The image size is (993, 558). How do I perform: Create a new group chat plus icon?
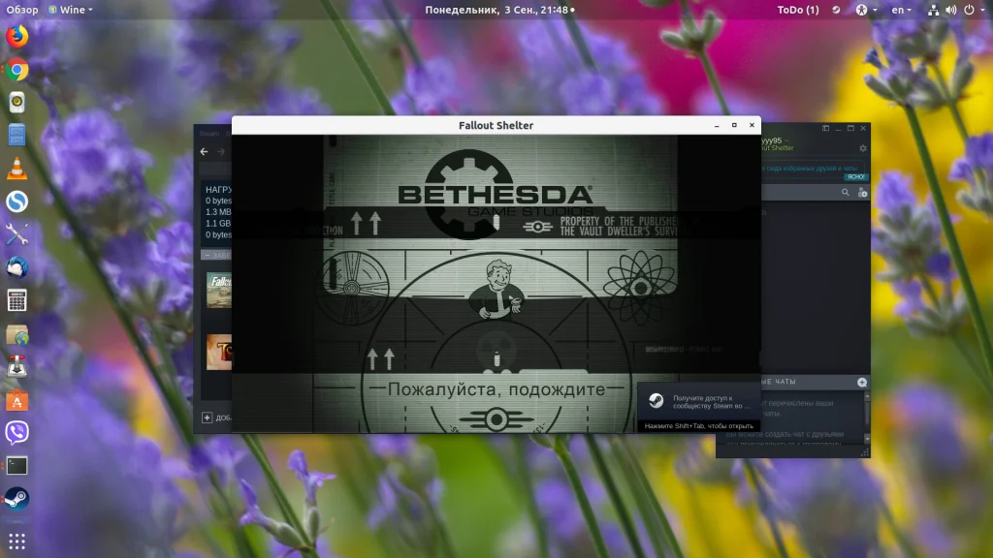tap(862, 382)
